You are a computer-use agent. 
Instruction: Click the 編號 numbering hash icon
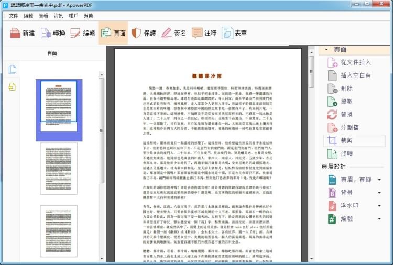click(x=332, y=219)
